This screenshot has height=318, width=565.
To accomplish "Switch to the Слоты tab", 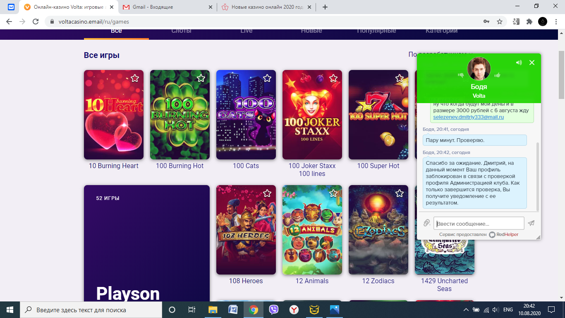I will pyautogui.click(x=181, y=31).
